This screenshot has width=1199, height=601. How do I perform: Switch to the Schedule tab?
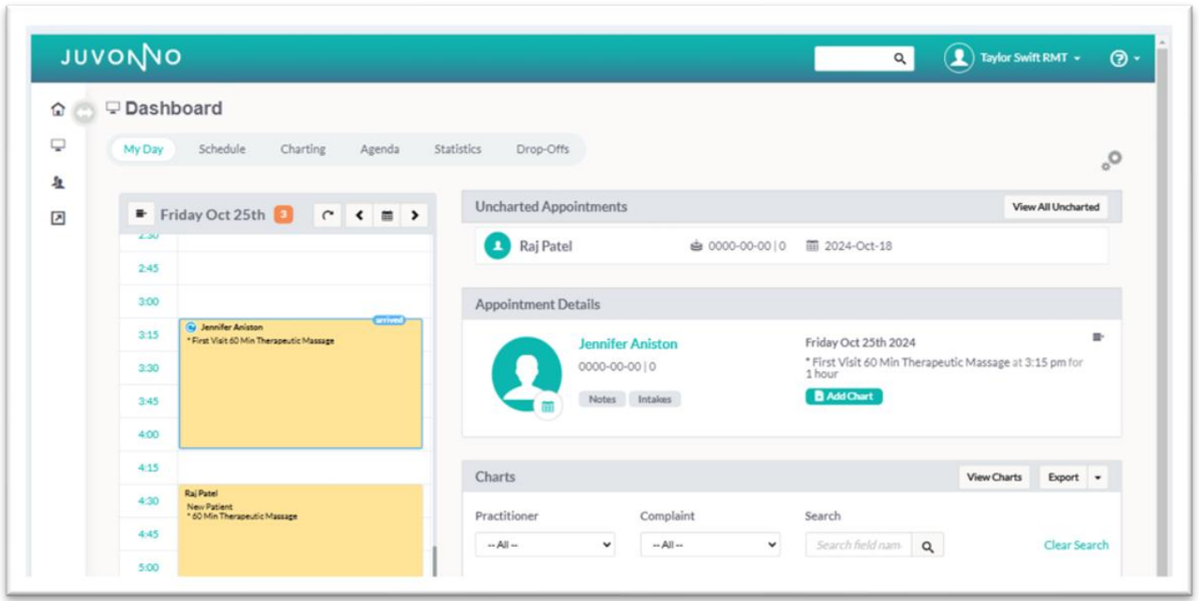pyautogui.click(x=222, y=150)
